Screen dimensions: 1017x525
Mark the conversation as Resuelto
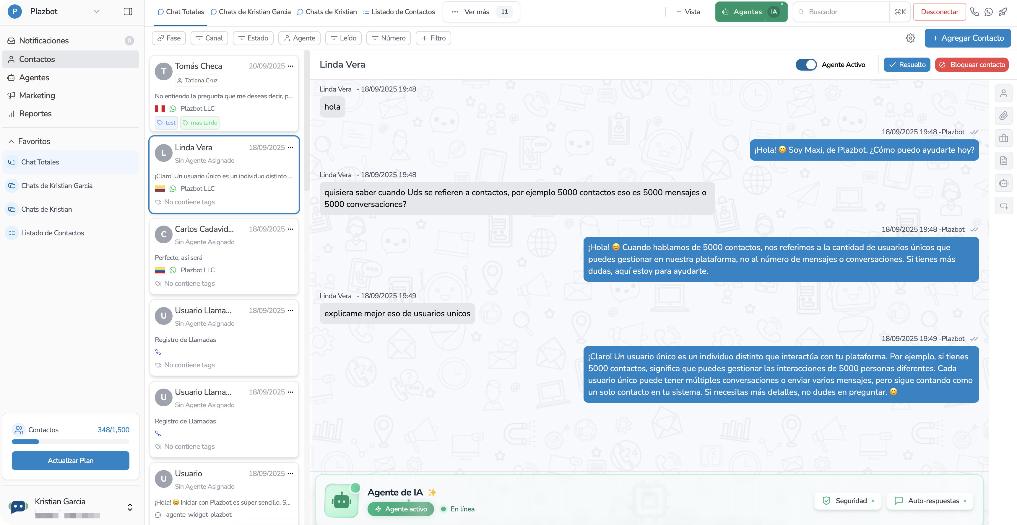coord(907,65)
